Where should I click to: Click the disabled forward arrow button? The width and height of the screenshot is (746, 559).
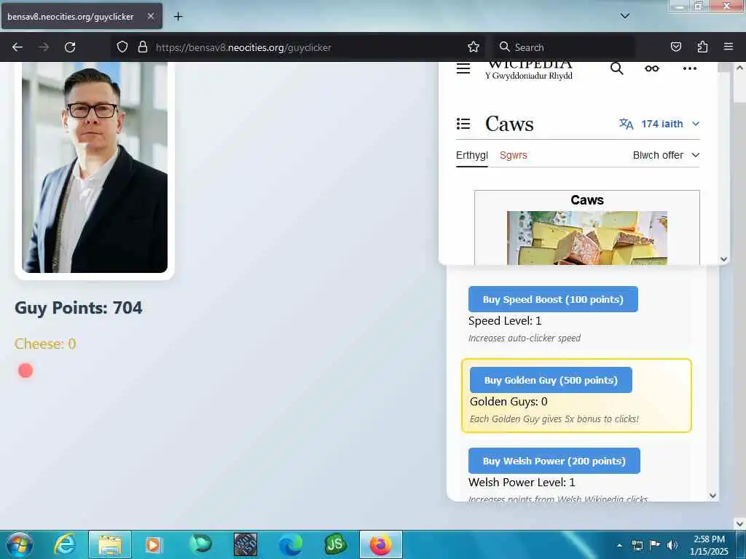44,47
